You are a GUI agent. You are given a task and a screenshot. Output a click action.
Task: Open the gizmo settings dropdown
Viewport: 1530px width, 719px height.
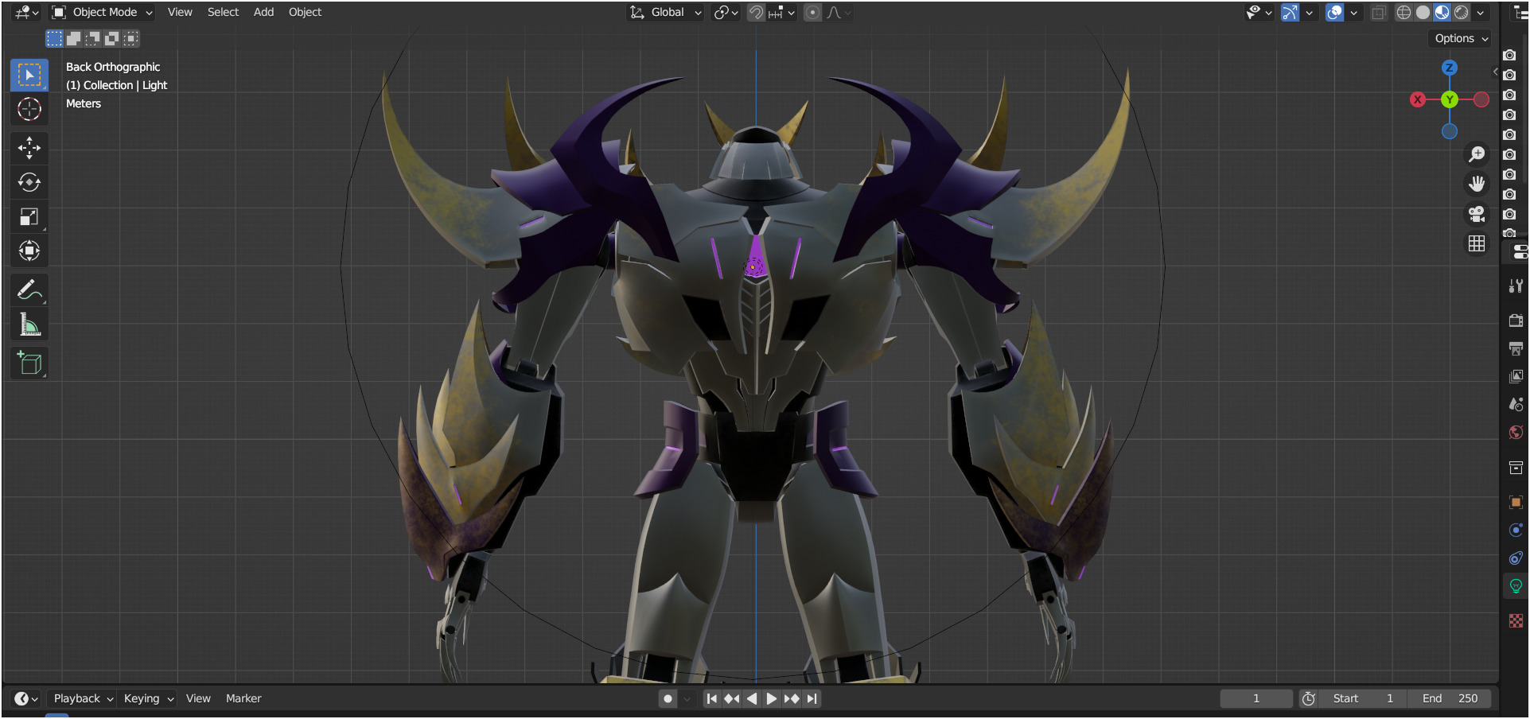pos(1309,12)
